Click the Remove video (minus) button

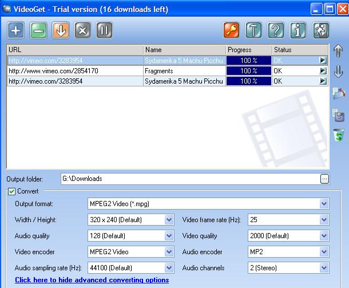click(x=38, y=30)
